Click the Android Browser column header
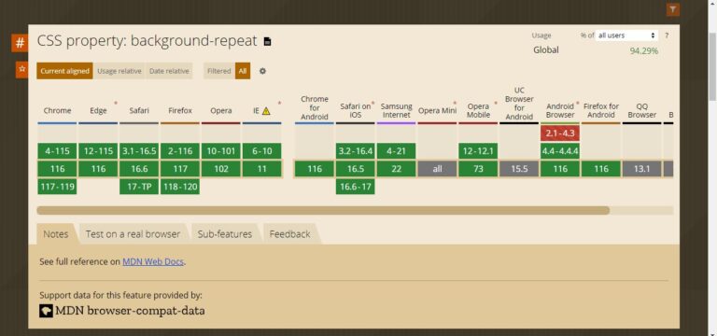Screen dimensions: 717x336 (560, 111)
